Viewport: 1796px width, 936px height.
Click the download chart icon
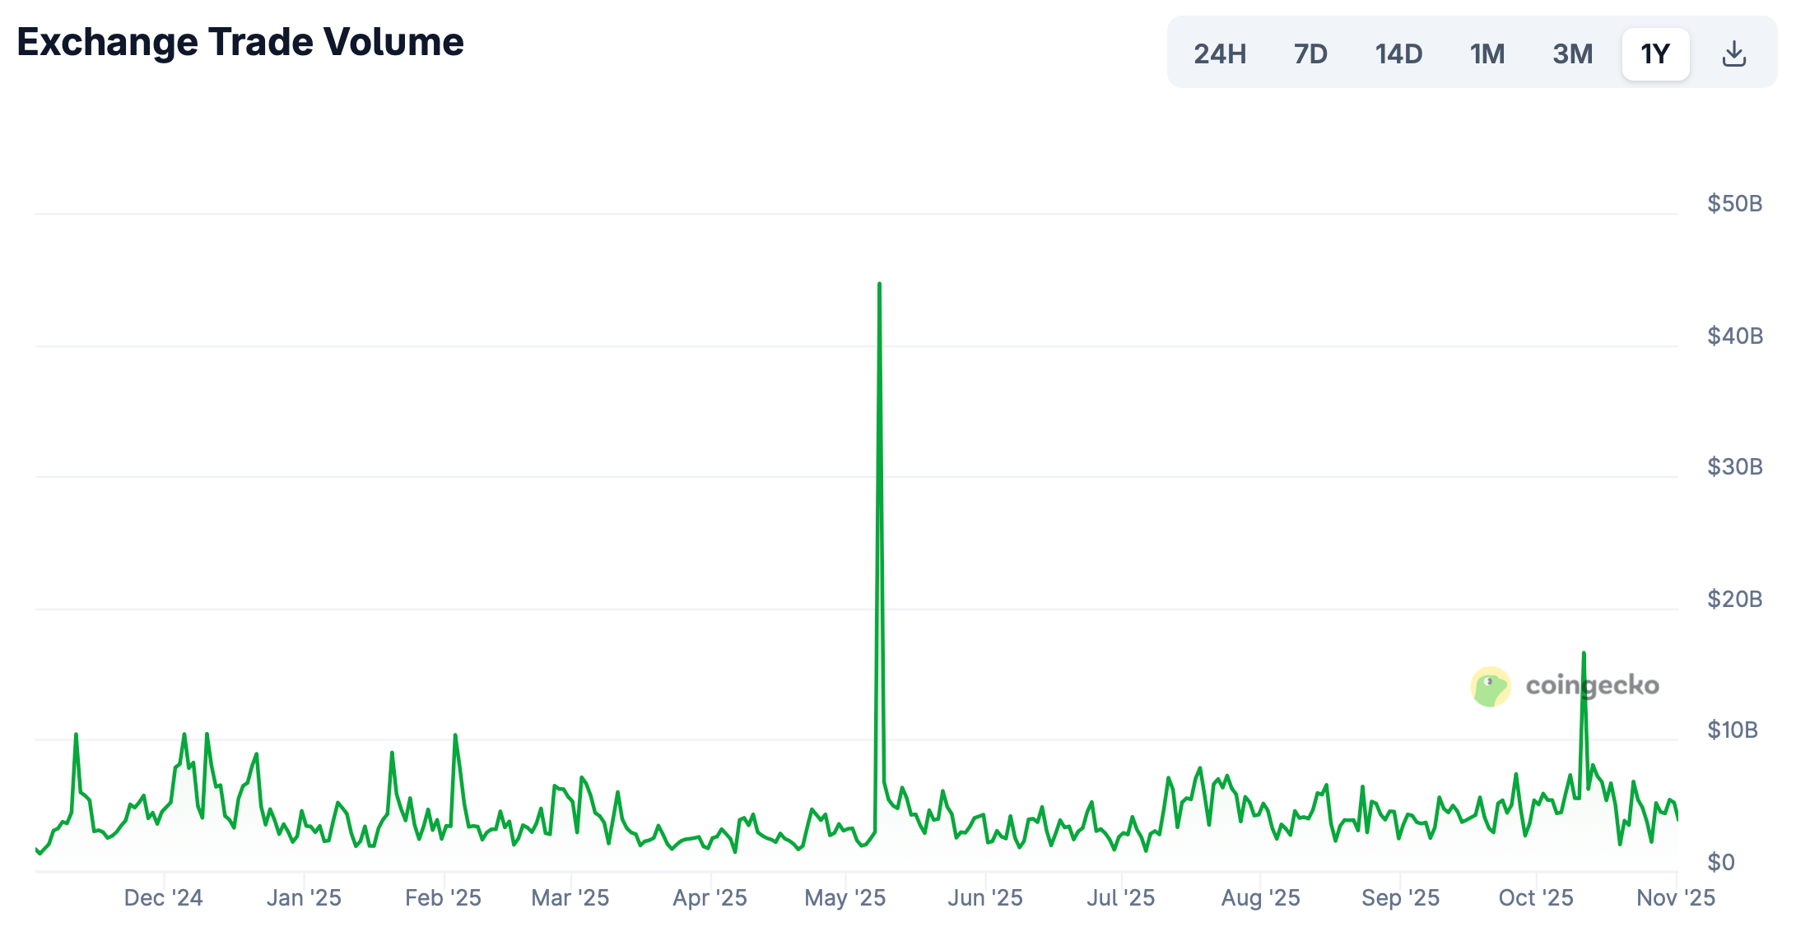(1733, 54)
